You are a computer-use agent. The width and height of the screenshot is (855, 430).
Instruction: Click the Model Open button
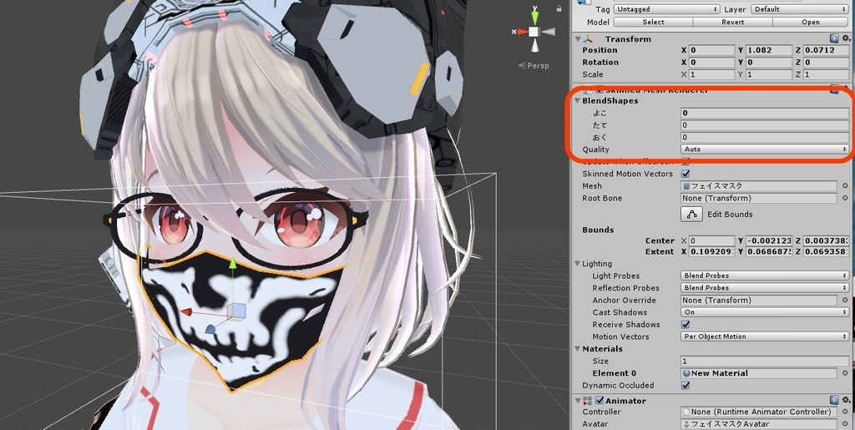point(811,23)
